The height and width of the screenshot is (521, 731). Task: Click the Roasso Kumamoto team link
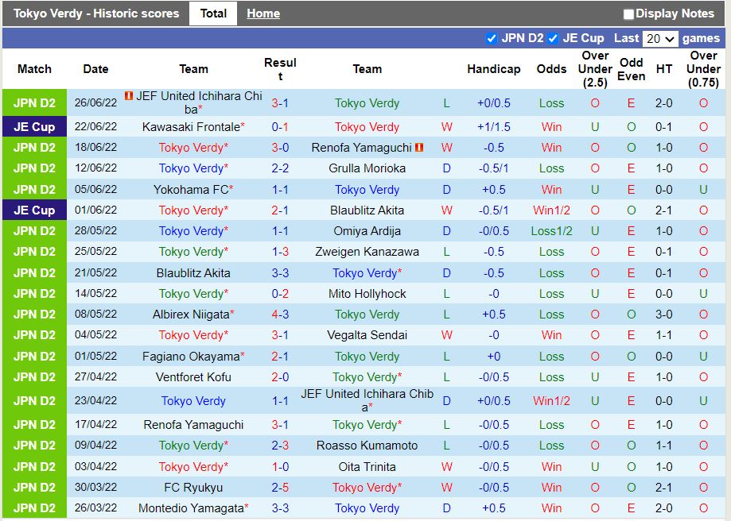[x=367, y=446]
